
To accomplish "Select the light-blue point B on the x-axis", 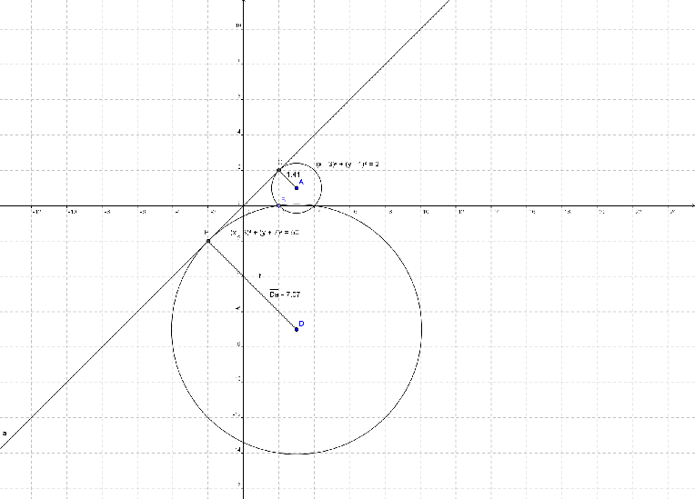I will coord(278,206).
